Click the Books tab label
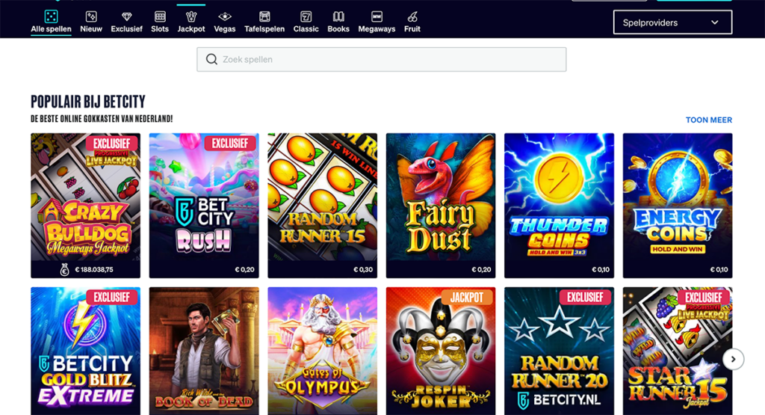This screenshot has width=765, height=415. 338,29
